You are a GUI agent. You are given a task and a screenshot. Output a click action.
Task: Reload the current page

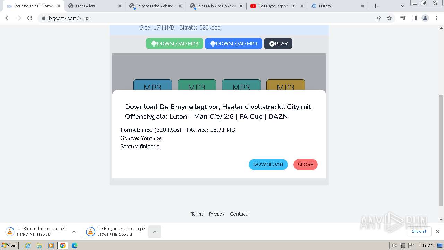pos(30,18)
